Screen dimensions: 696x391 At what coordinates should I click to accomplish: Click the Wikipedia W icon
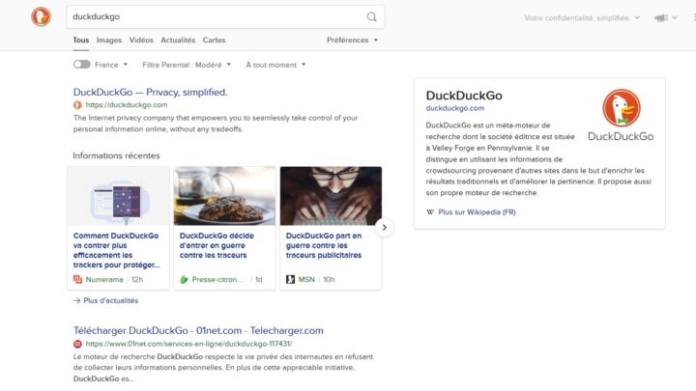pos(430,212)
